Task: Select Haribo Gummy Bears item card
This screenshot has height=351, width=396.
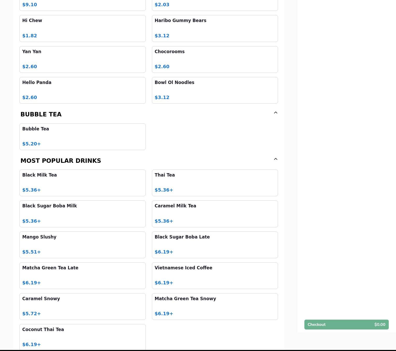Action: click(215, 29)
